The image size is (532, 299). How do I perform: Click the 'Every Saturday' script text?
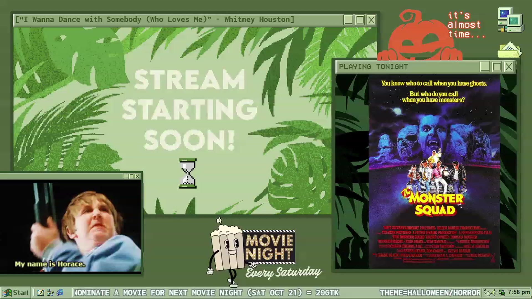(x=283, y=272)
